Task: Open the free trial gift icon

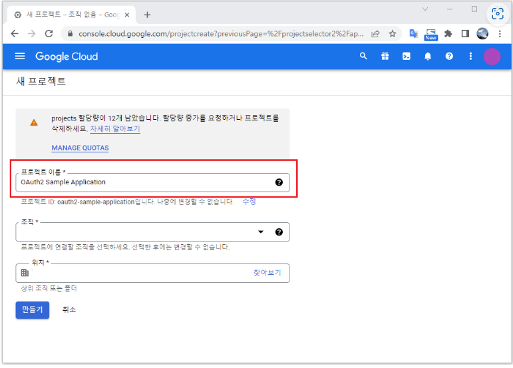Action: 385,57
